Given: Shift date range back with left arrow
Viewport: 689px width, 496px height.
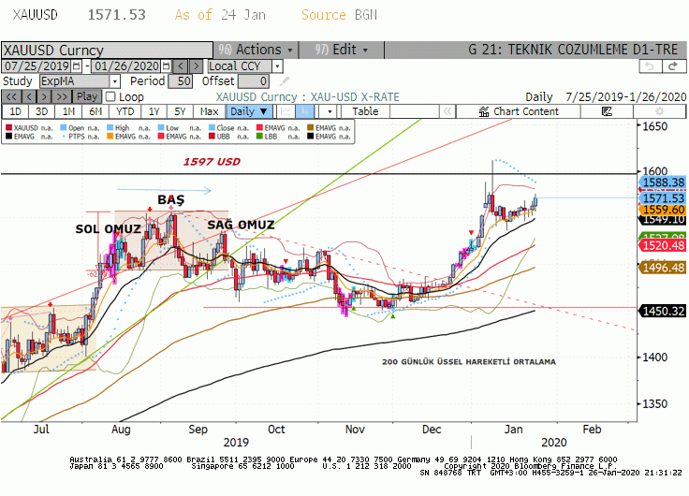Looking at the screenshot, I should click(181, 66).
